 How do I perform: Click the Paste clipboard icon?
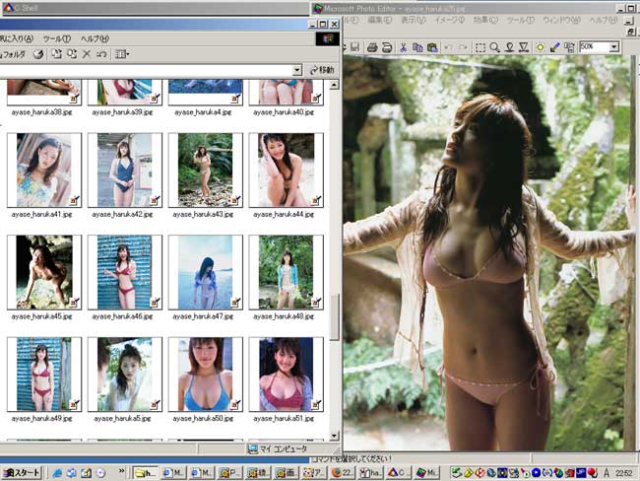point(432,47)
